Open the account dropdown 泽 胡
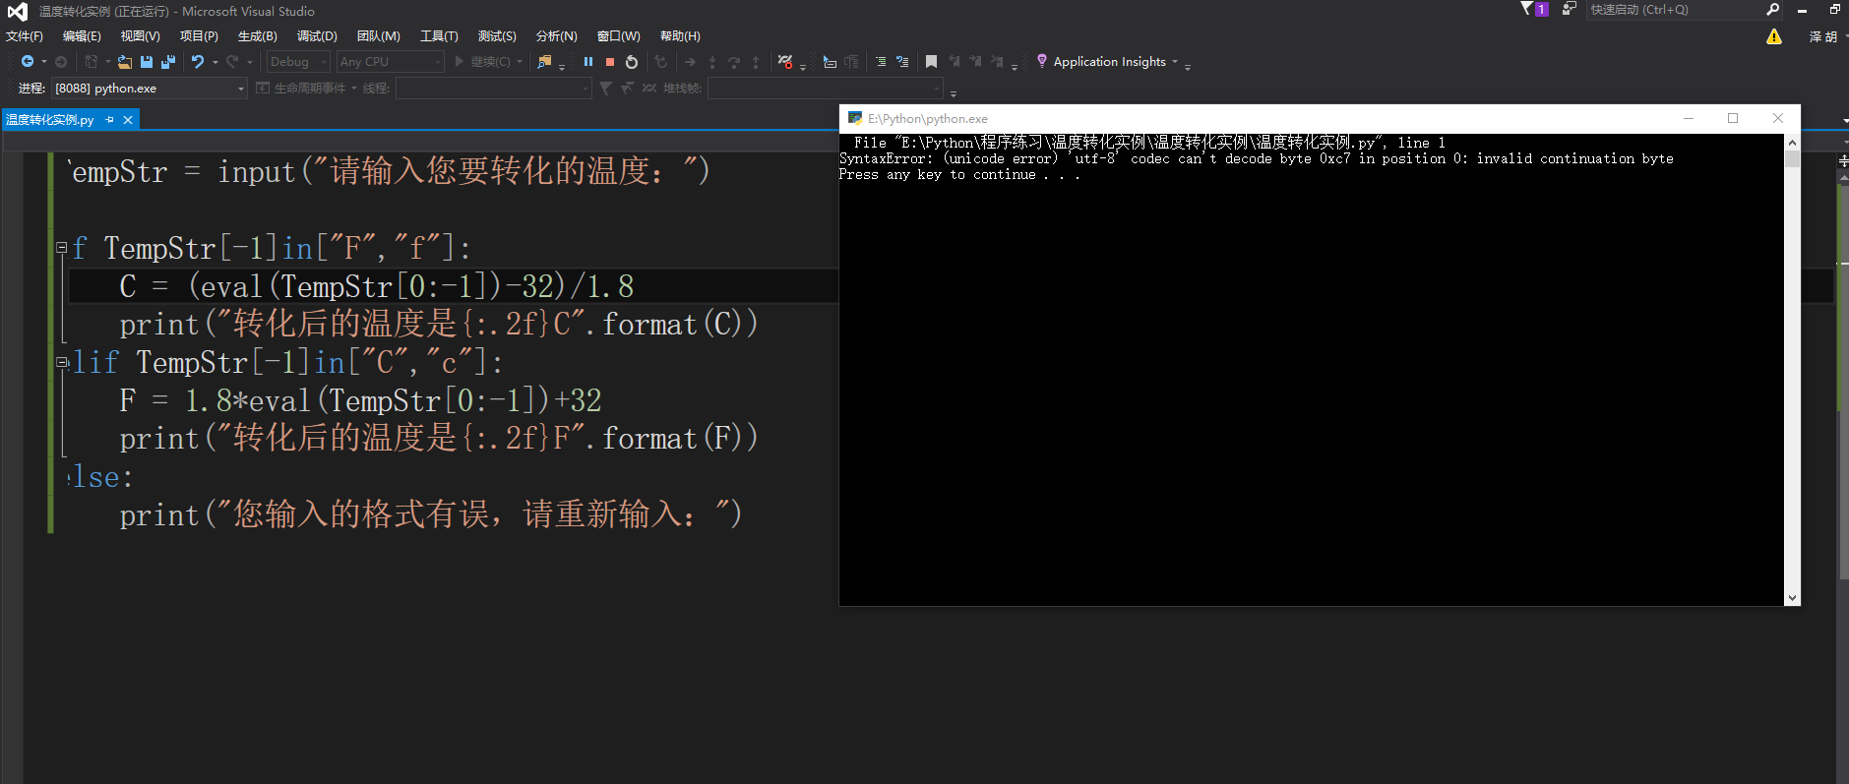1849x784 pixels. click(x=1826, y=36)
